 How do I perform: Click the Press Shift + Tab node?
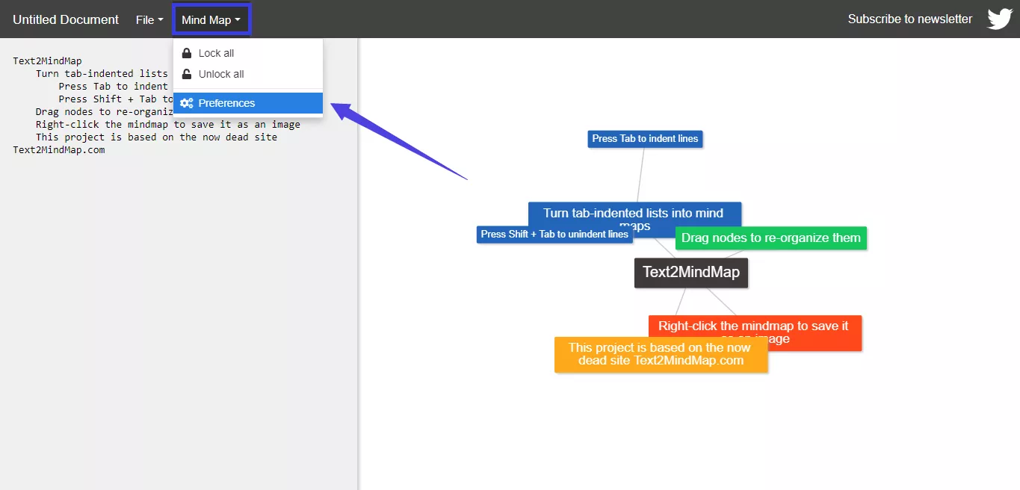554,234
